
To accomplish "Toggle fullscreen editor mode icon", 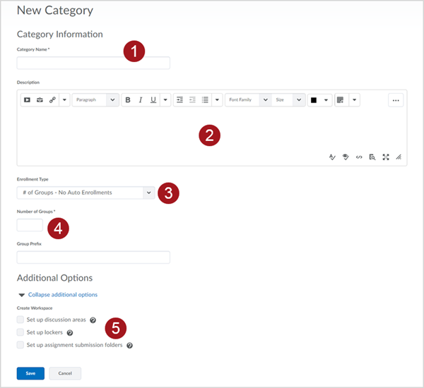I will coord(386,157).
